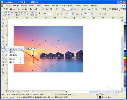
Task: Expand the undo history dropdown arrow
Action: pos(33,9)
